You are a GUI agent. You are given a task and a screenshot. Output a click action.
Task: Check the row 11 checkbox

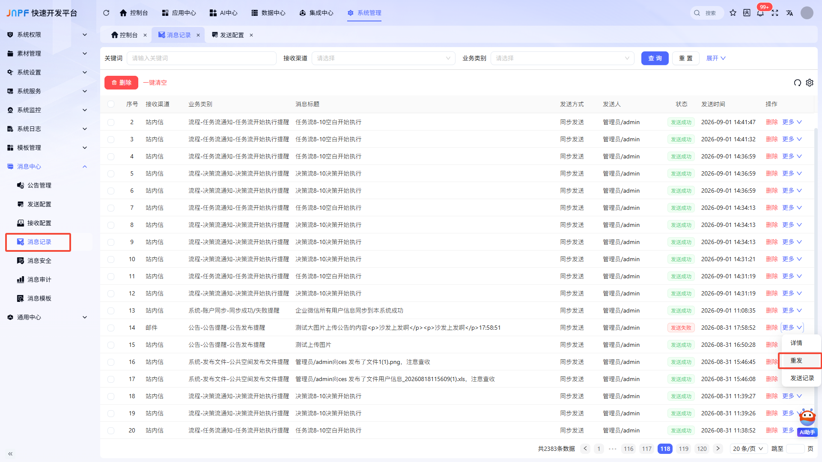click(x=111, y=276)
